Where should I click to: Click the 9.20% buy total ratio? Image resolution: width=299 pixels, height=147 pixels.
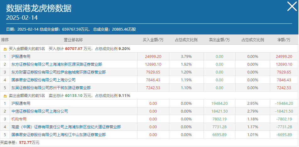pos(124,49)
